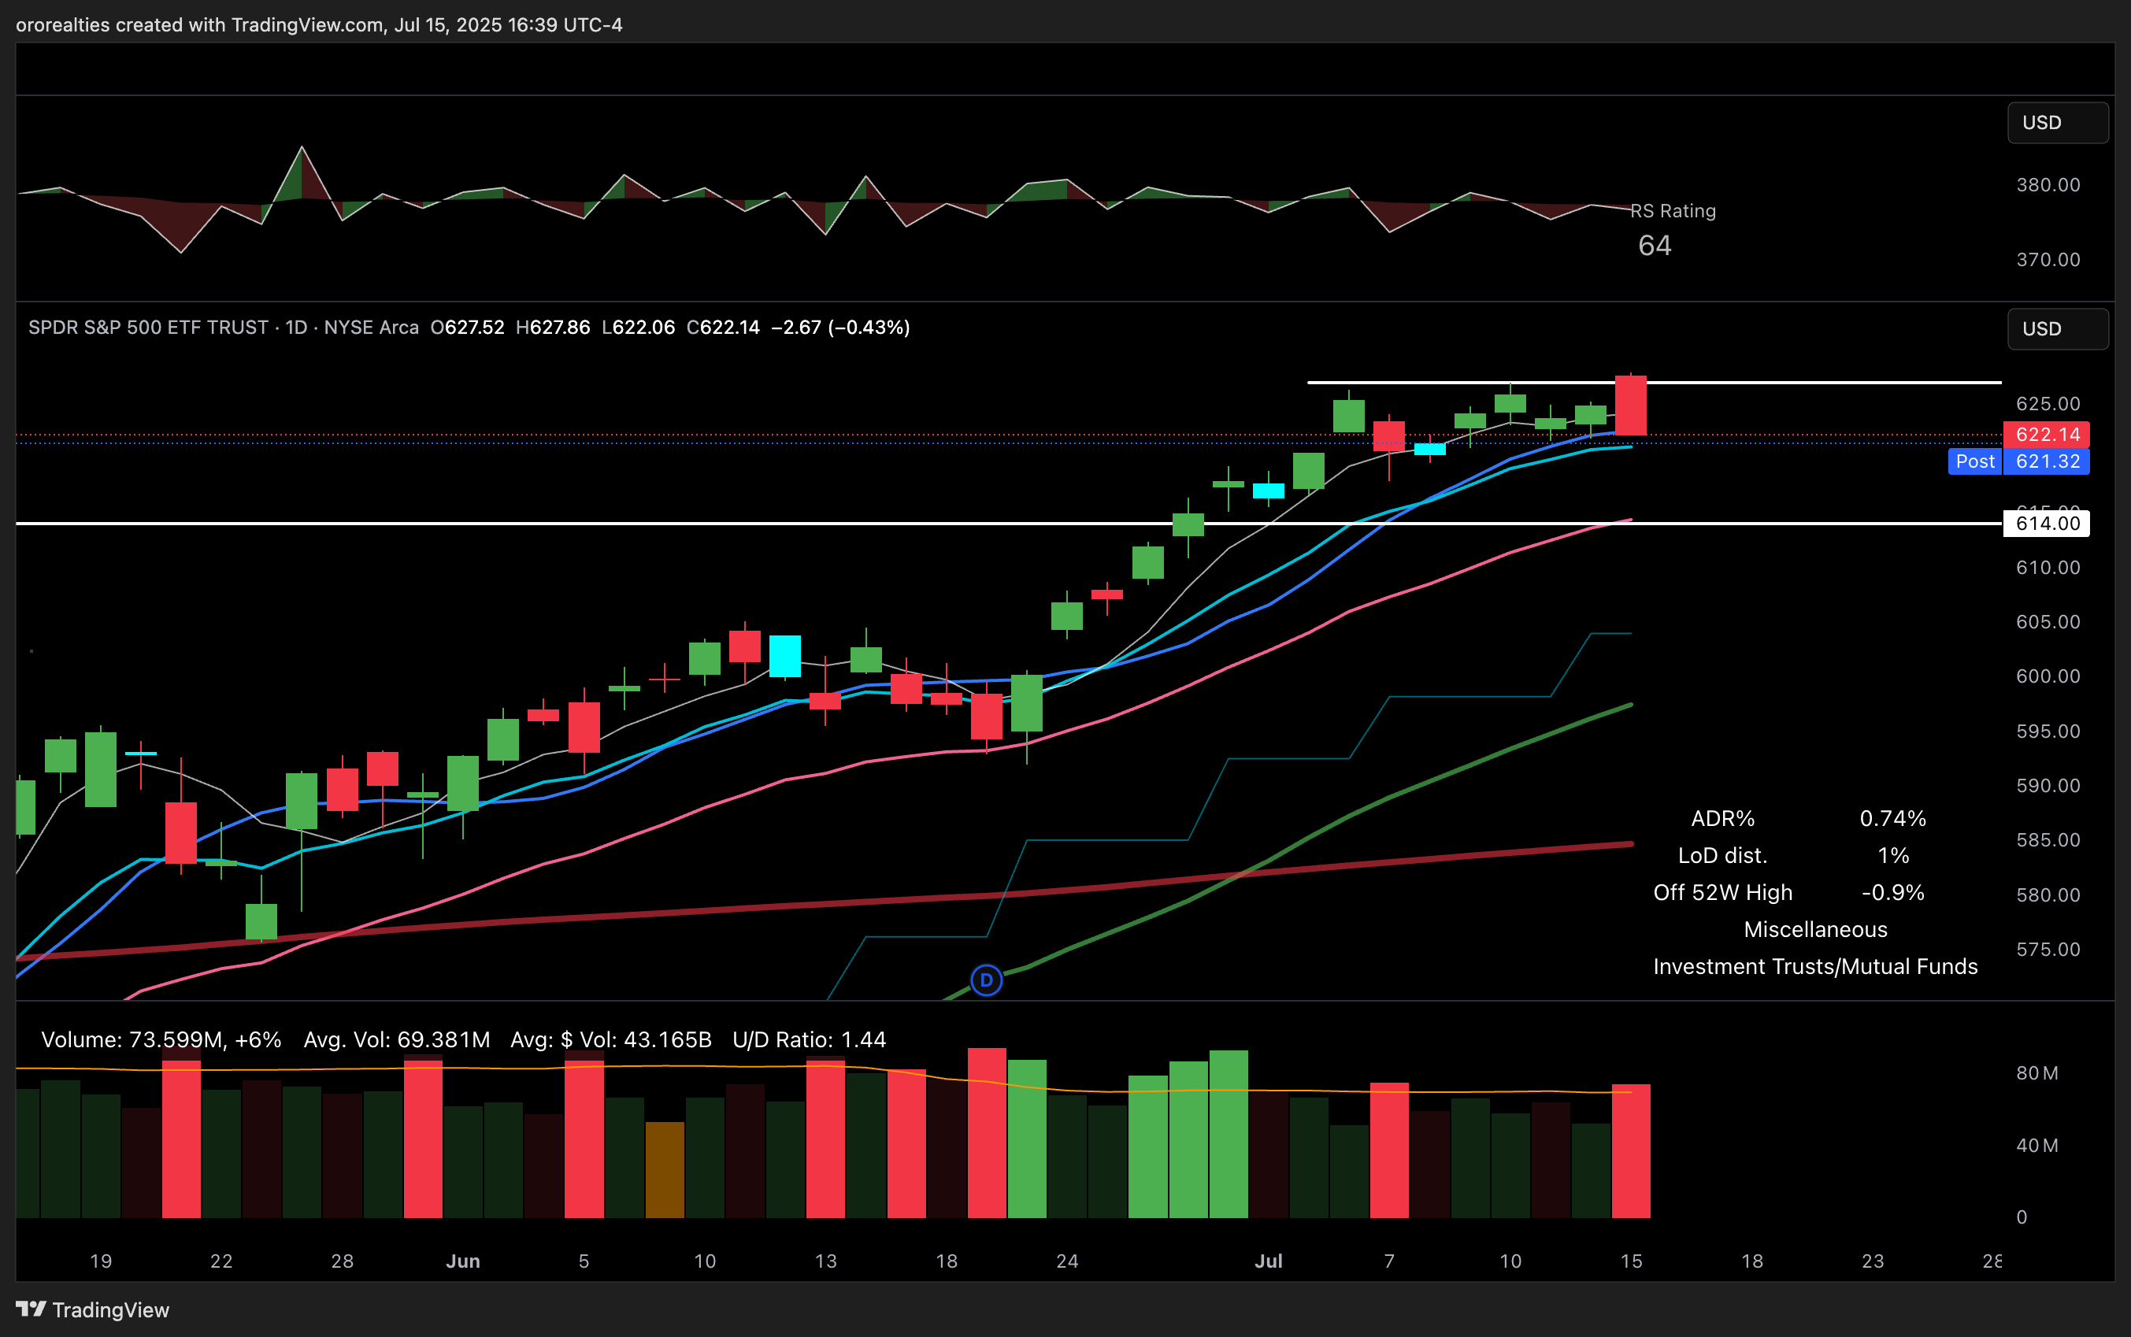Select the latest red candle of Jul 15

pyautogui.click(x=1630, y=405)
